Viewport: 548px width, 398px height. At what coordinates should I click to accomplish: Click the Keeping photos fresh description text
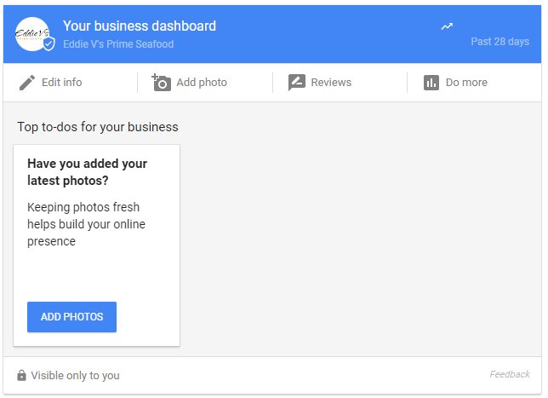[86, 224]
